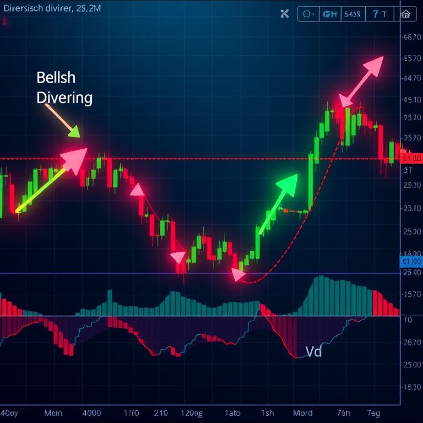
Task: Click the 'Vd' label in indicator panel
Action: pyautogui.click(x=313, y=352)
